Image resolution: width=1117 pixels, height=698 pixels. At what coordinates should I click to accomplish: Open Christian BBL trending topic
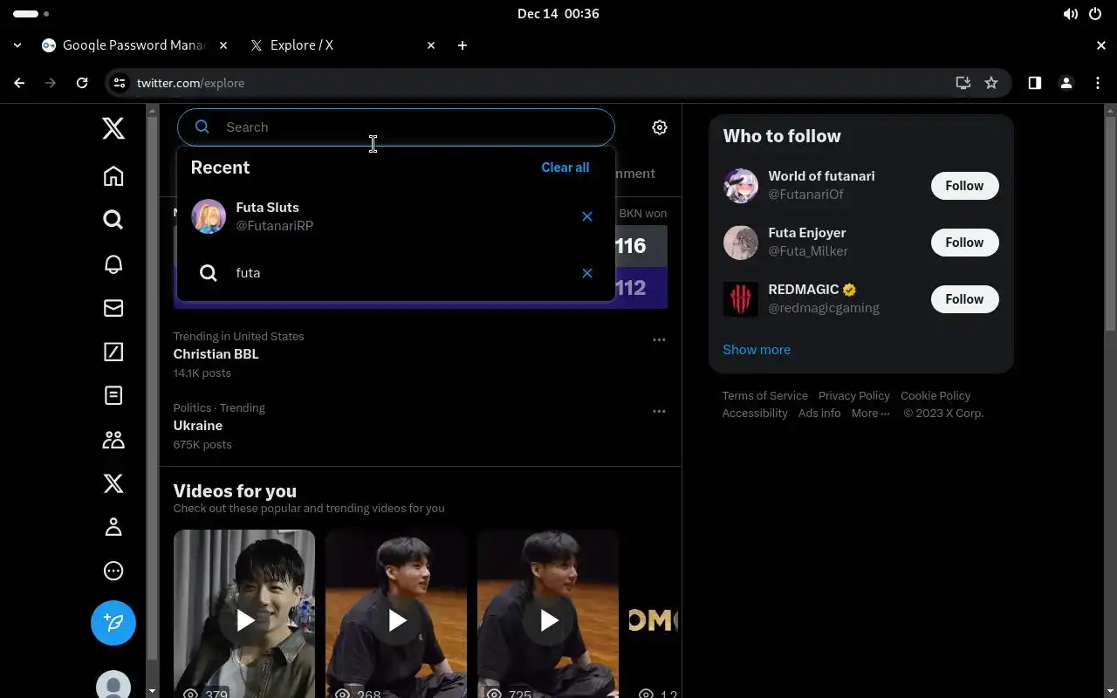(216, 354)
